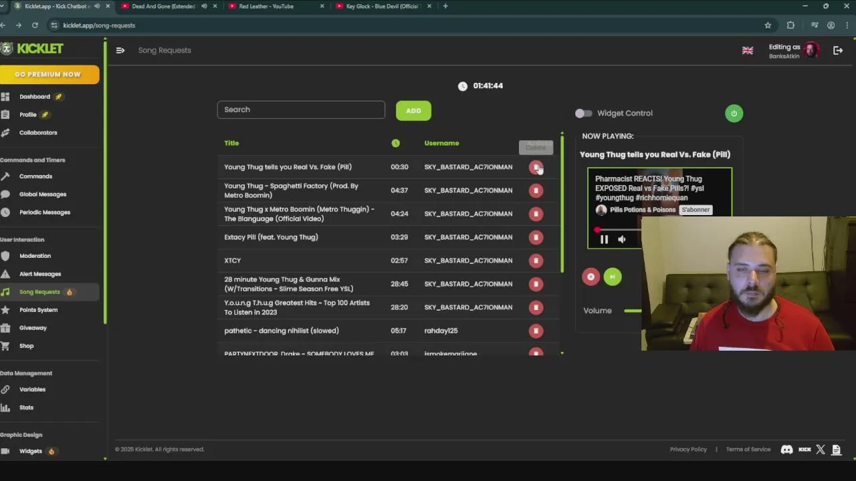Open the X (Twitter) footer icon
Image resolution: width=856 pixels, height=481 pixels.
821,450
